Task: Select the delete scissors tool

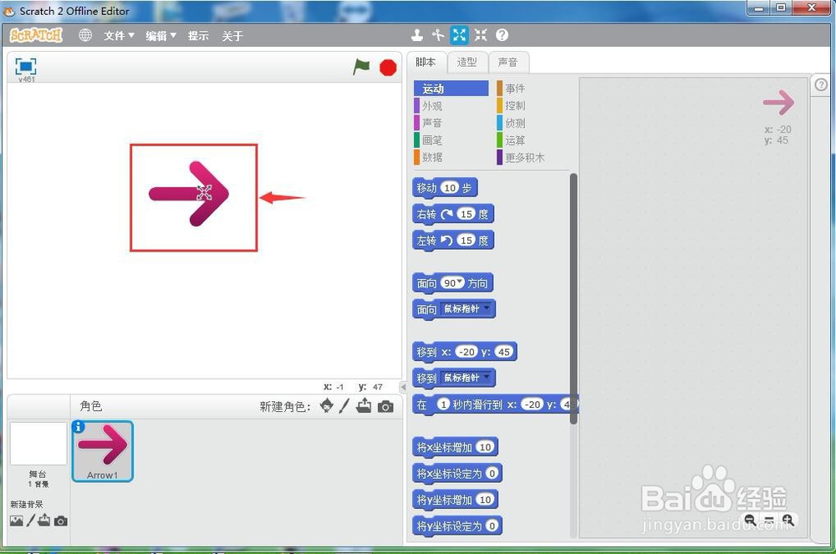Action: pos(438,35)
